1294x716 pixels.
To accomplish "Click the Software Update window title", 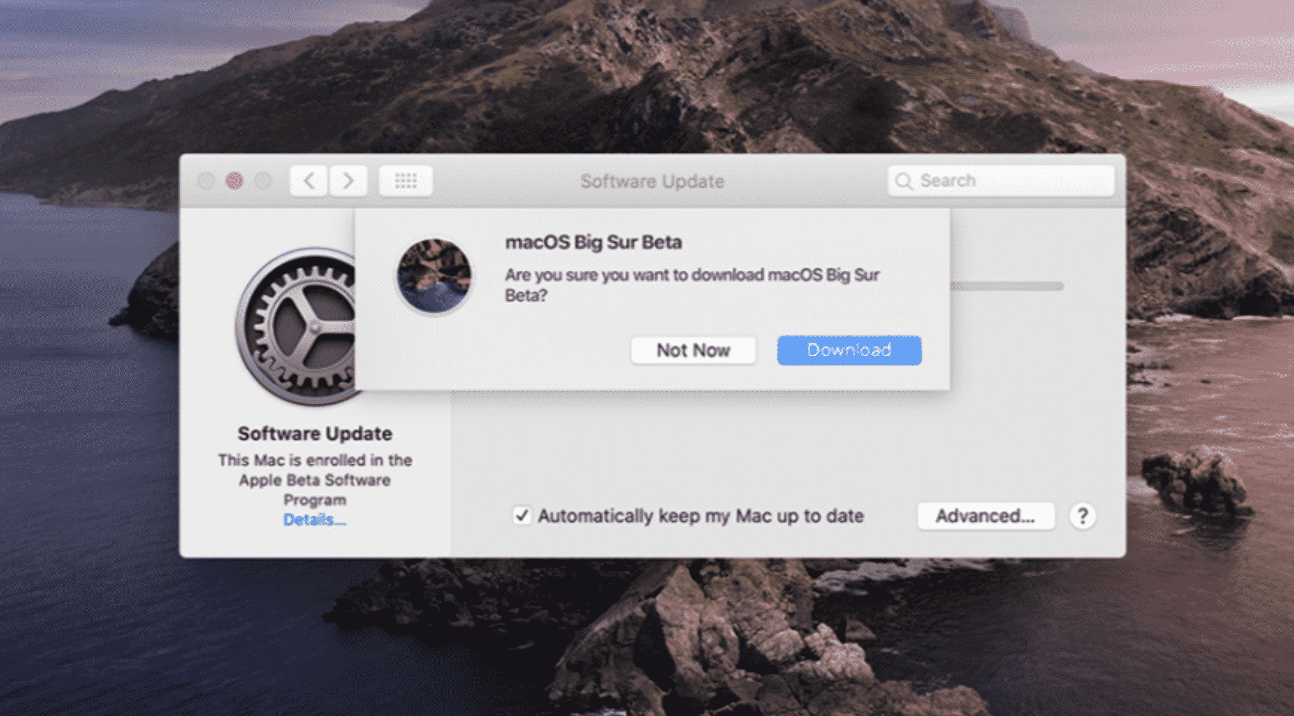I will point(652,182).
